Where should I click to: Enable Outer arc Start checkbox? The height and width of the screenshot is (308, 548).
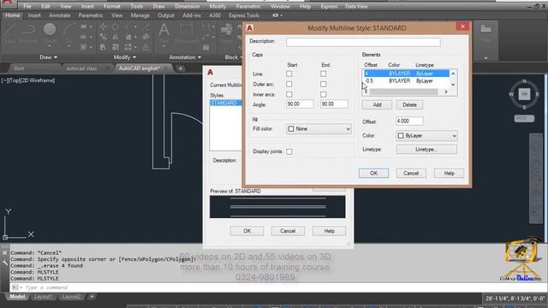pos(289,84)
